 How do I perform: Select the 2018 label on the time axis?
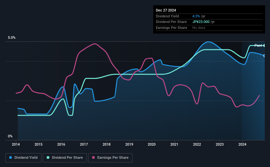point(107,144)
